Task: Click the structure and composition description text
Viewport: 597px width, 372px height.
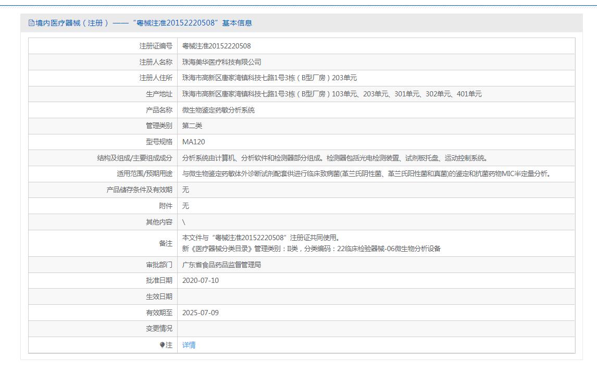Action: (334, 158)
